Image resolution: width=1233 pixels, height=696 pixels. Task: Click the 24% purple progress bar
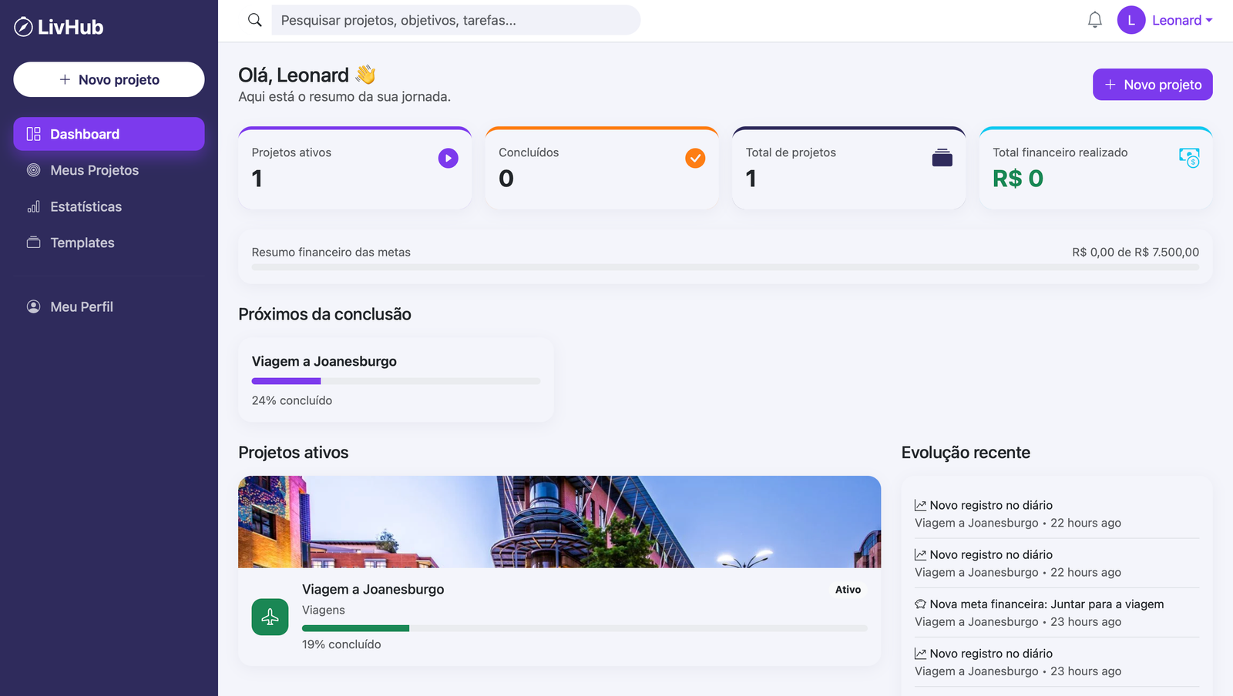(x=396, y=381)
